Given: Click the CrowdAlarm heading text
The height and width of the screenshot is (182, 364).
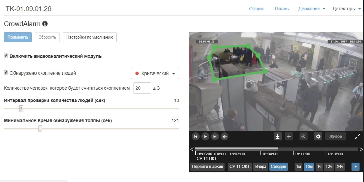Looking at the screenshot, I should pyautogui.click(x=22, y=24).
